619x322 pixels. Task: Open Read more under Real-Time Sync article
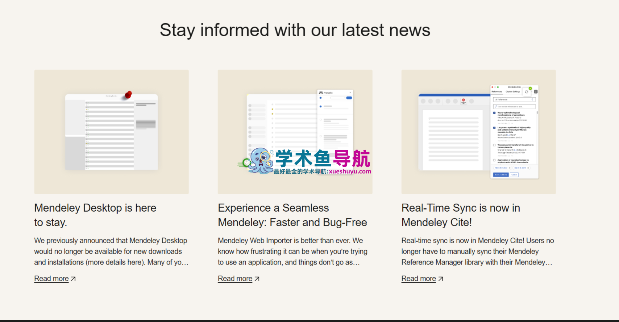coord(419,279)
